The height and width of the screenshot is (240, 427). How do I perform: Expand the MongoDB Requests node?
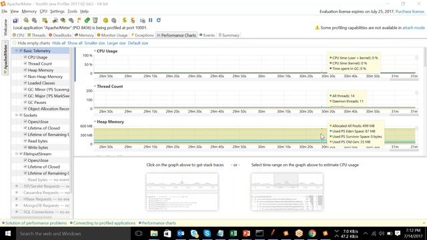[17, 205]
